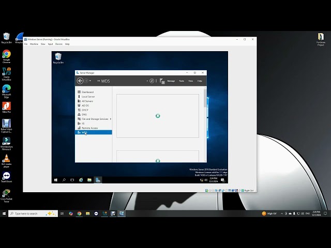
Task: Open Internet Explorer in guest VM taskbar
Action: pyautogui.click(x=81, y=180)
